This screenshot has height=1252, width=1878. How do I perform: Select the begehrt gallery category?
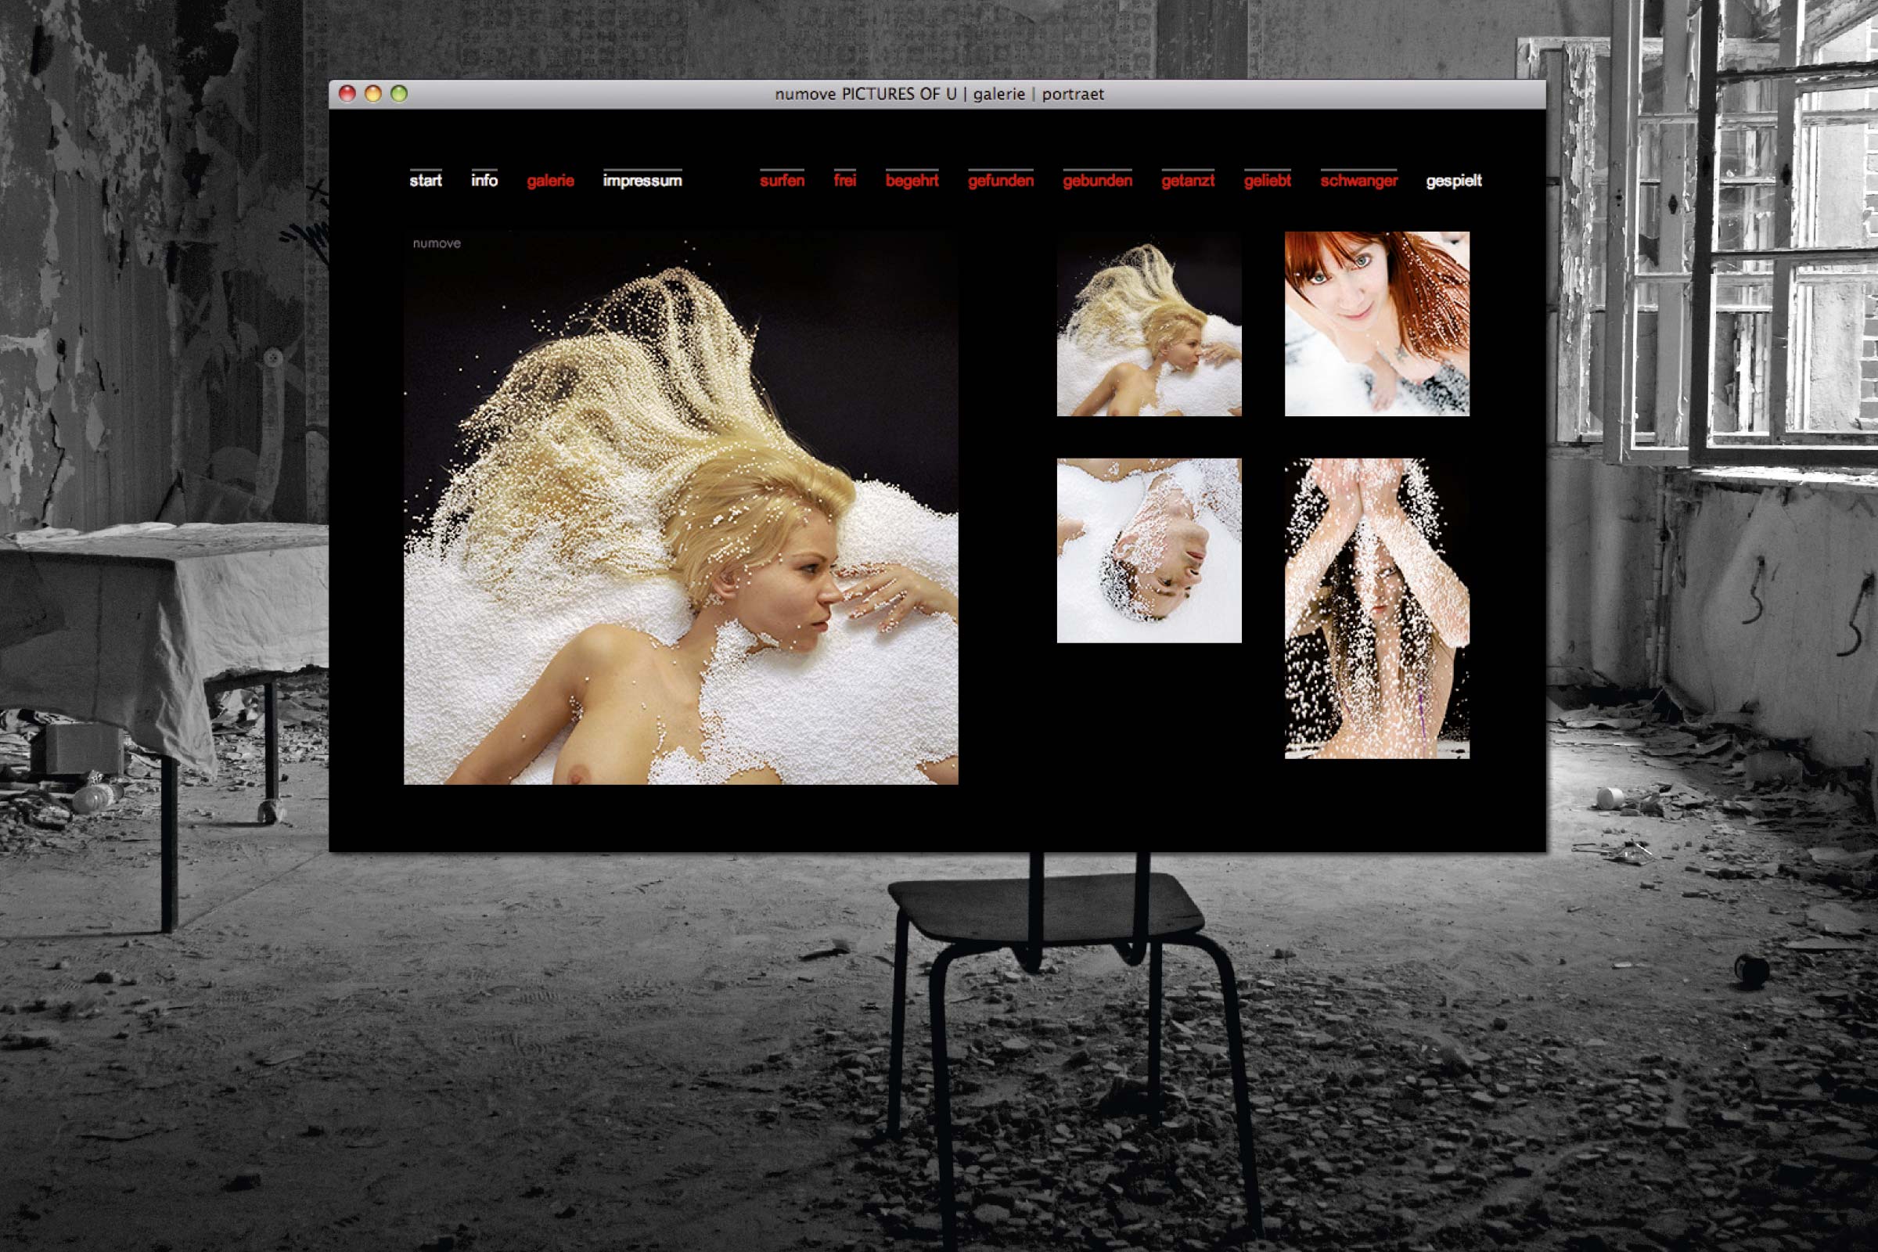(x=912, y=181)
